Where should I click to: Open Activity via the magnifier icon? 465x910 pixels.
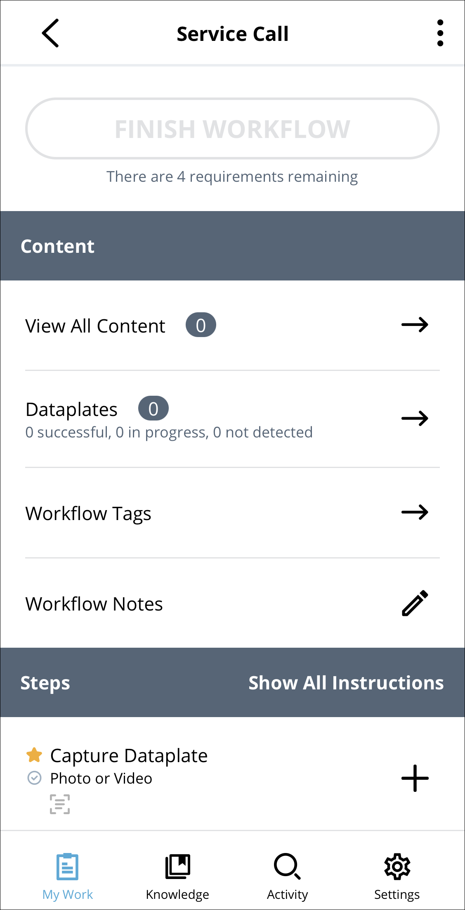[287, 867]
